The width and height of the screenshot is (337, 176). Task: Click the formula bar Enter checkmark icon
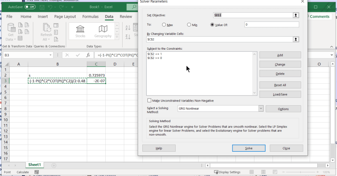[78, 55]
